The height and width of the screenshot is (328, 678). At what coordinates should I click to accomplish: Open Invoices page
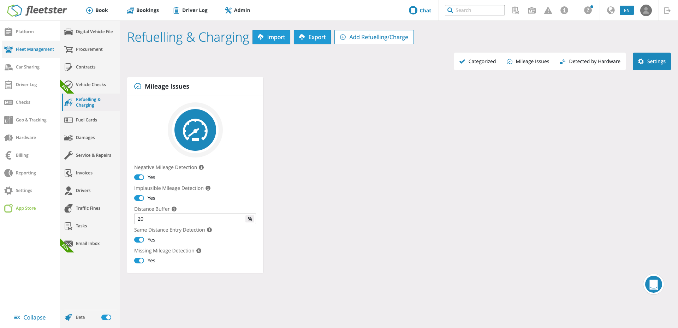click(91, 173)
